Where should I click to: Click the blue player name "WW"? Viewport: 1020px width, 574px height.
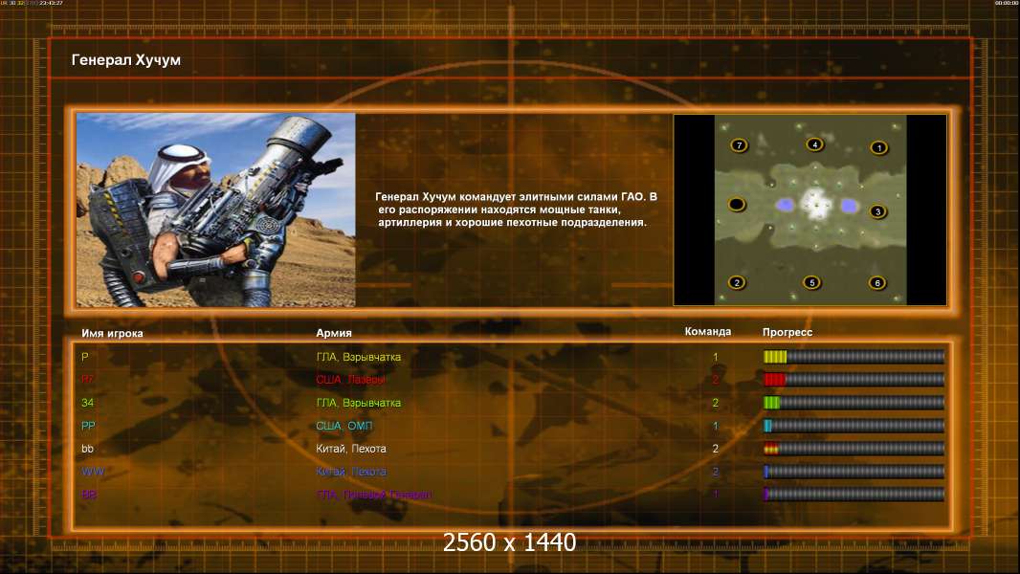pyautogui.click(x=93, y=472)
